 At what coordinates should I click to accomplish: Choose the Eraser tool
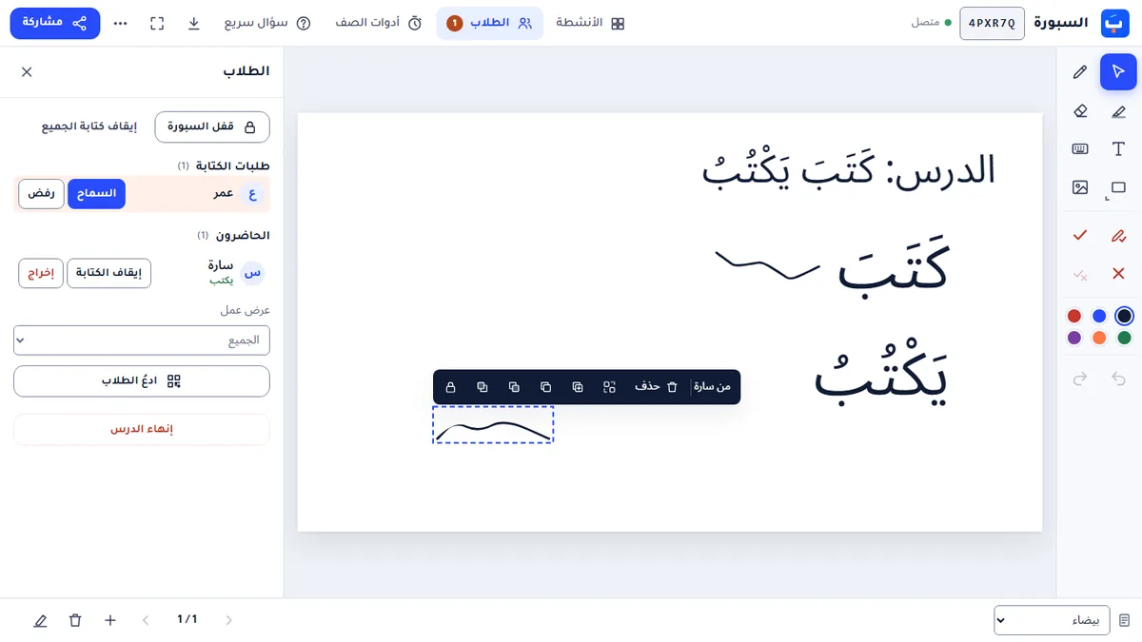click(x=1080, y=111)
